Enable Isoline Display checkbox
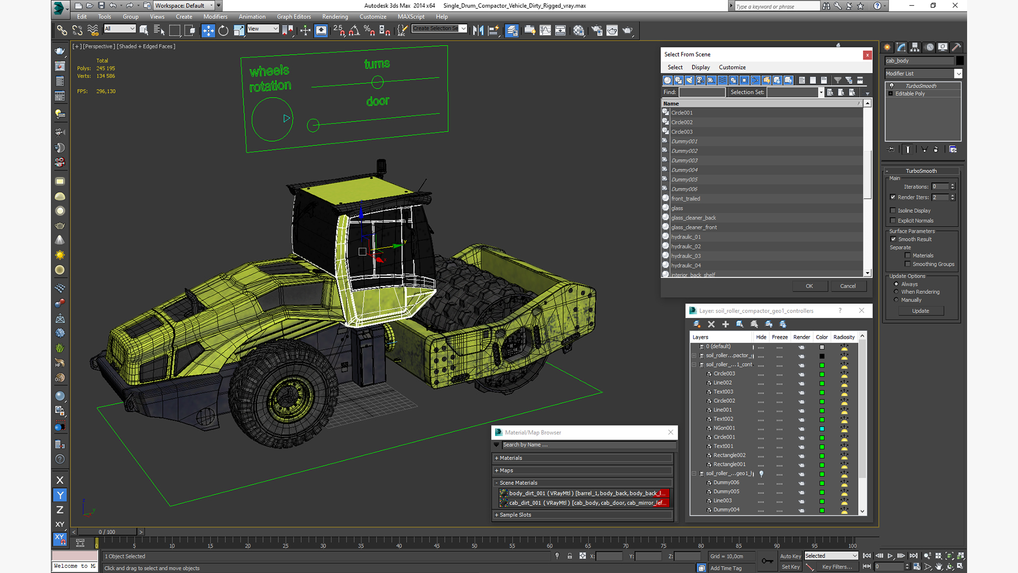This screenshot has width=1018, height=573. [893, 210]
